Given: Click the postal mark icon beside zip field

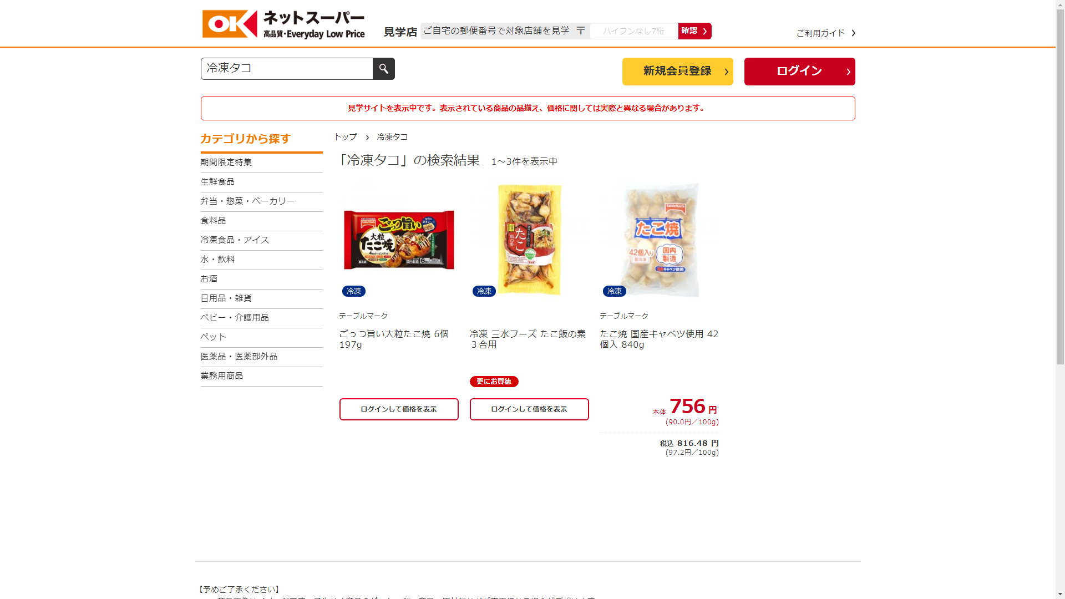Looking at the screenshot, I should coord(580,31).
